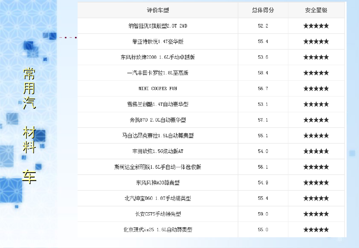Click the score 59.0

[x=263, y=214]
